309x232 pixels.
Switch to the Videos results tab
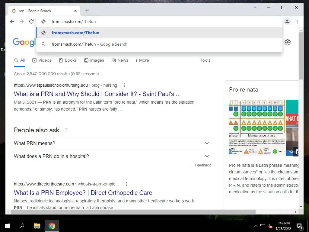tap(42, 60)
